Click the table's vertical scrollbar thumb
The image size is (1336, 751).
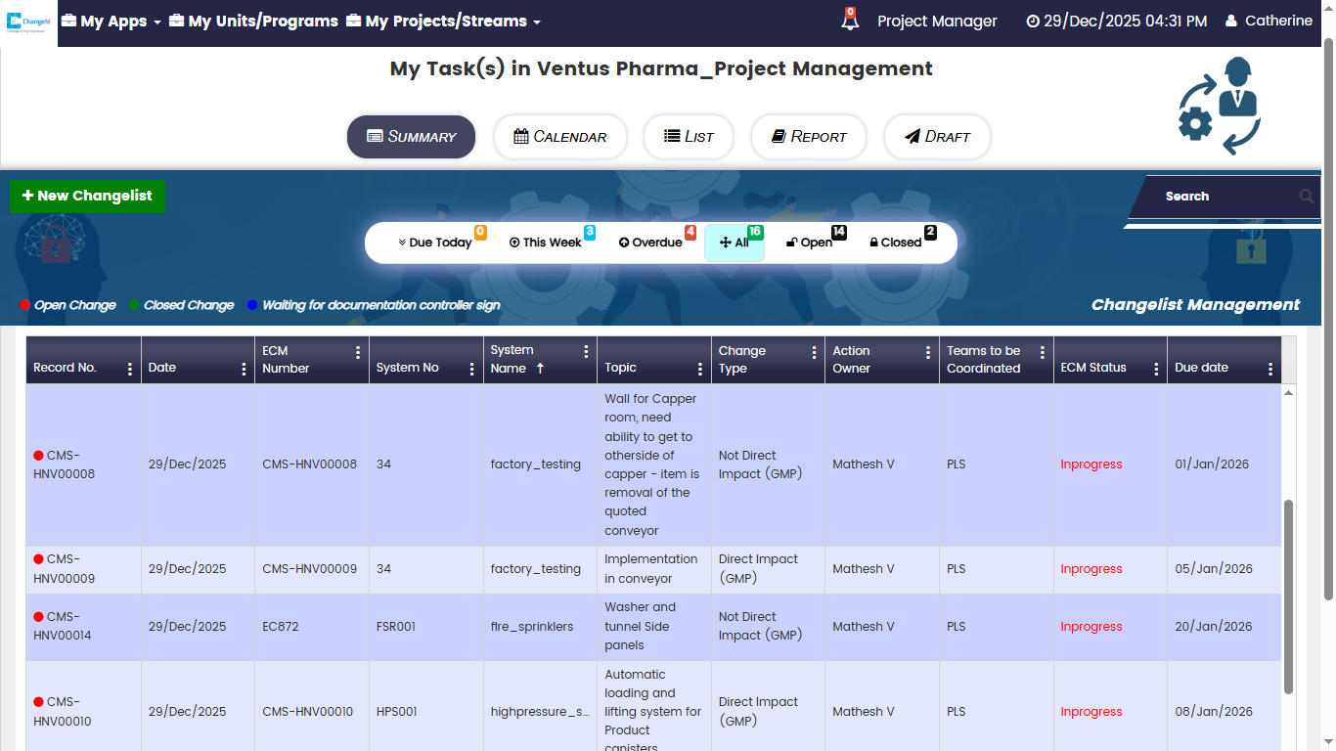1288,596
